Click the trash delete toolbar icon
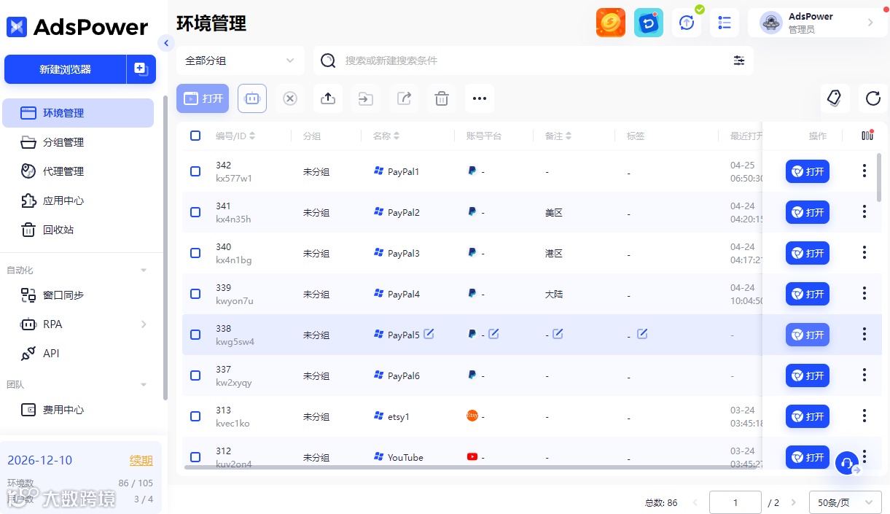 coord(442,98)
